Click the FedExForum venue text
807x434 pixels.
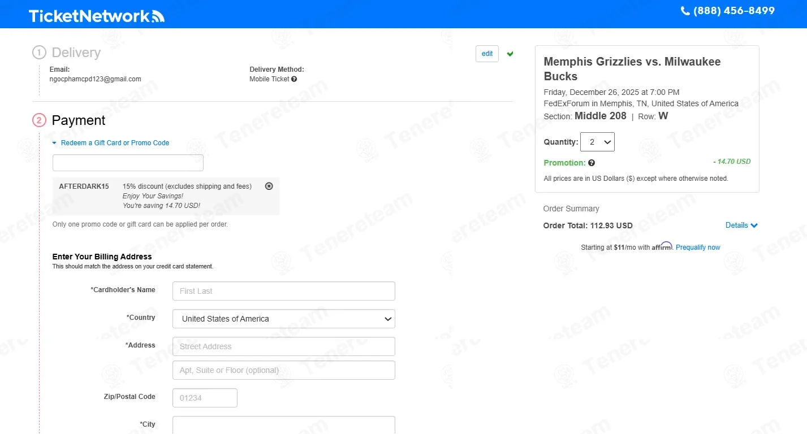tap(641, 103)
